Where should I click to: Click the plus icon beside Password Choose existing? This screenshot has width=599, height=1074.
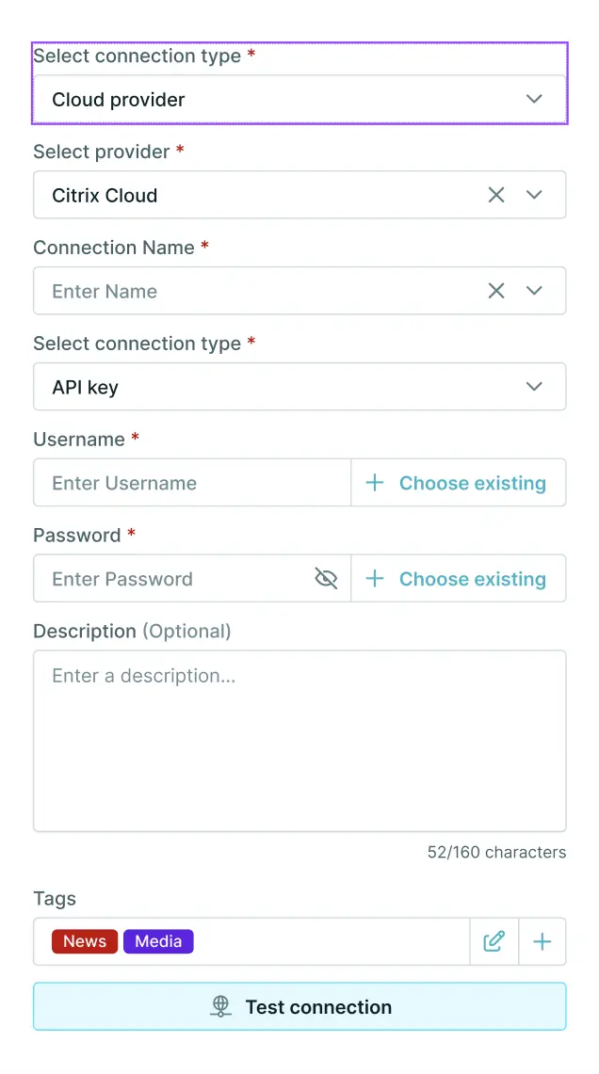(x=374, y=578)
